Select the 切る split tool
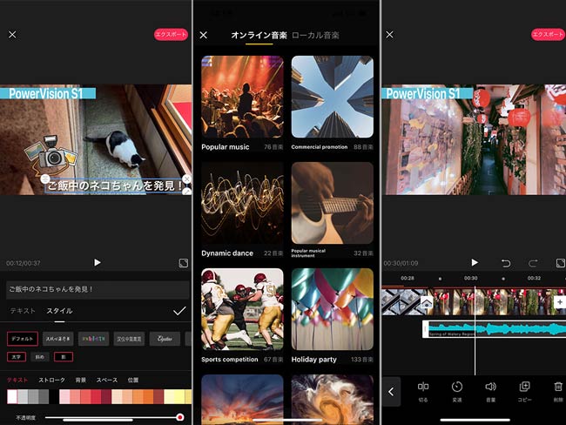Viewport: 566px width, 425px height. 423,391
